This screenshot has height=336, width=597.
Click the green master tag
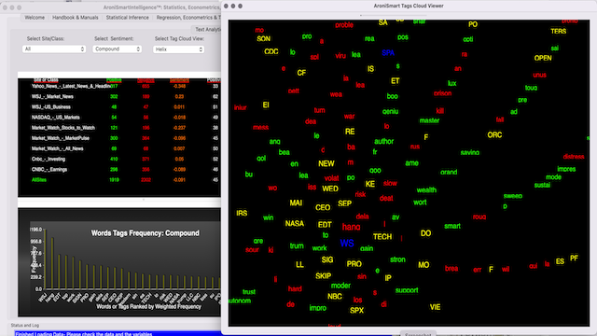(x=429, y=120)
